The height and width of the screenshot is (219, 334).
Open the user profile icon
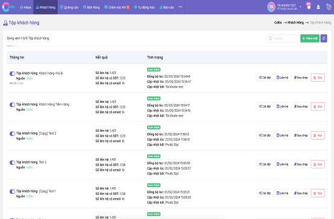tap(318, 7)
